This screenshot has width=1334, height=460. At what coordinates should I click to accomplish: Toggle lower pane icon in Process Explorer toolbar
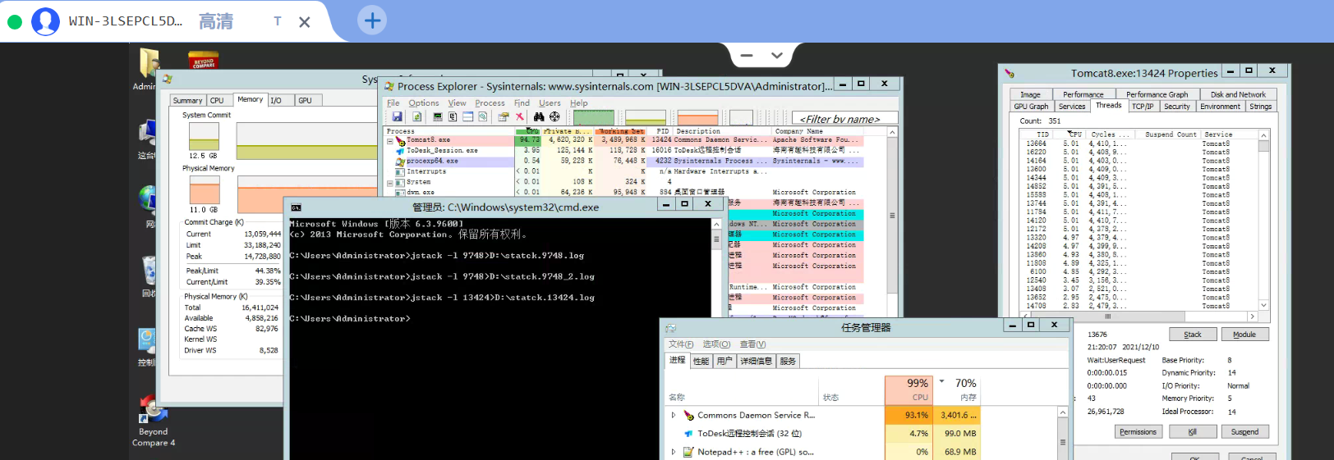[468, 116]
